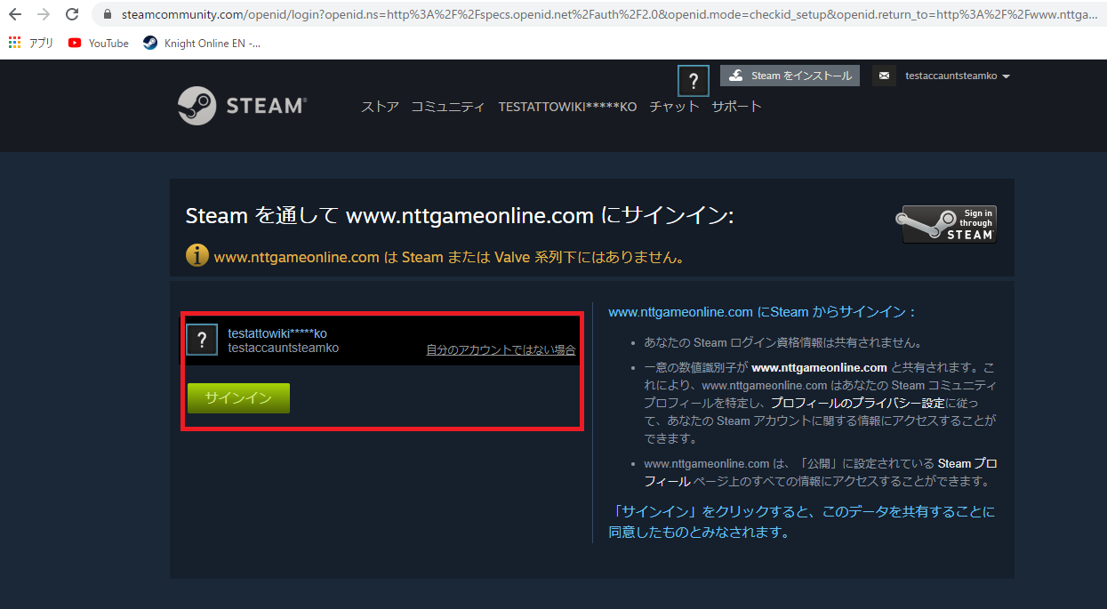Click the Steam logo in the header
Viewport: 1107px width, 609px height.
click(x=242, y=106)
